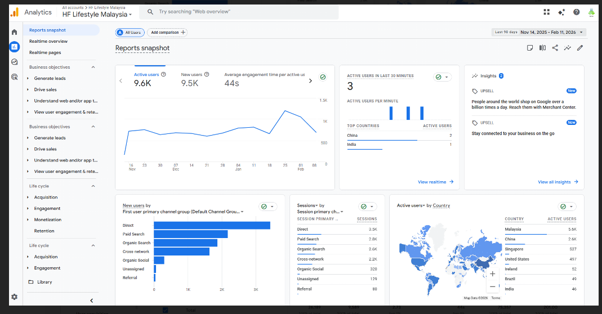
Task: Open the Home icon in left rail
Action: point(14,32)
